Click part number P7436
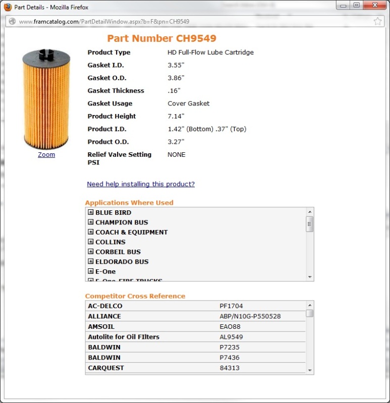The image size is (390, 403). (230, 357)
